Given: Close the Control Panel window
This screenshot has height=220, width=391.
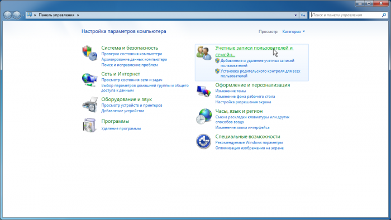Looking at the screenshot, I should point(381,3).
